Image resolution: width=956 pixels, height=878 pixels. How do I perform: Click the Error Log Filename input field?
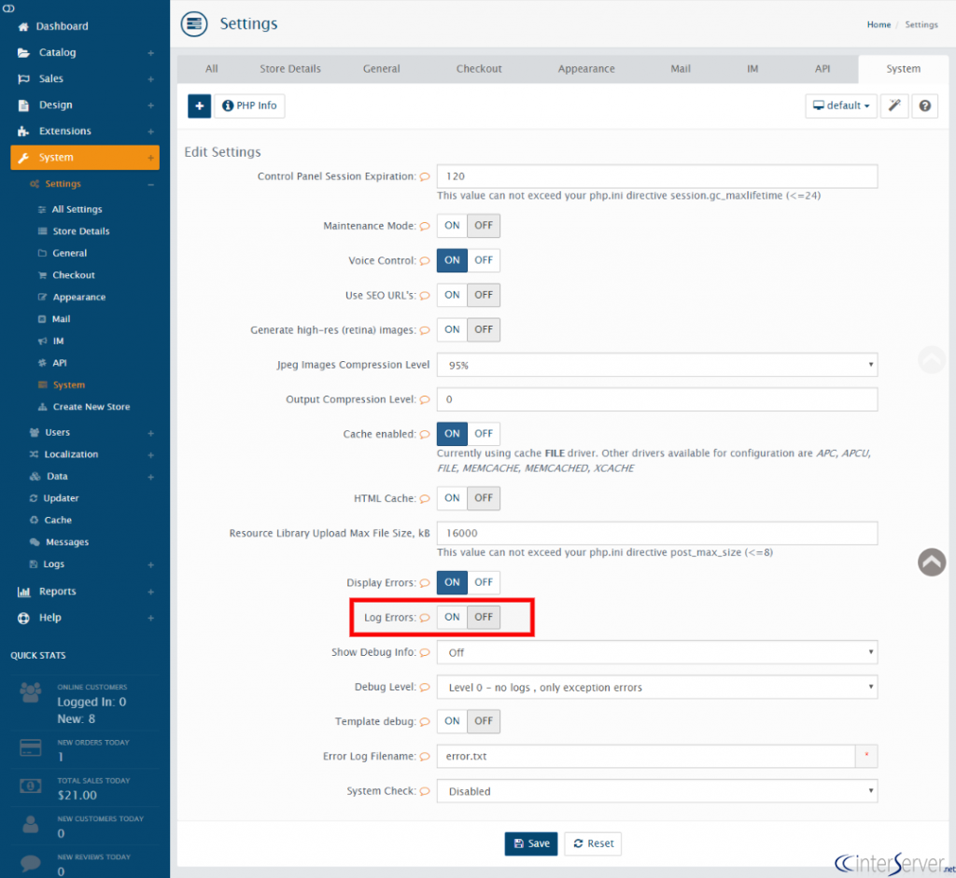[x=646, y=757]
